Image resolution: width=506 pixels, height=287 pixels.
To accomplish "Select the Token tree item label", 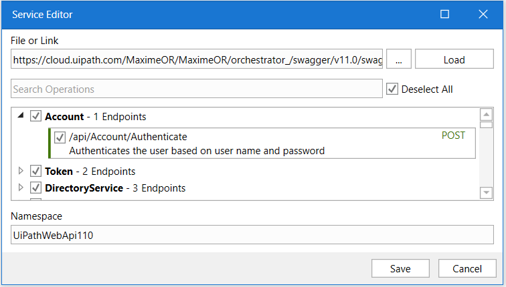I will 59,172.
